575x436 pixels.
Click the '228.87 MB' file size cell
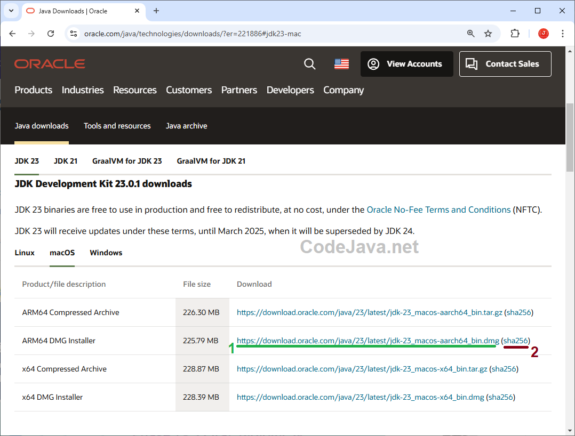tap(203, 369)
